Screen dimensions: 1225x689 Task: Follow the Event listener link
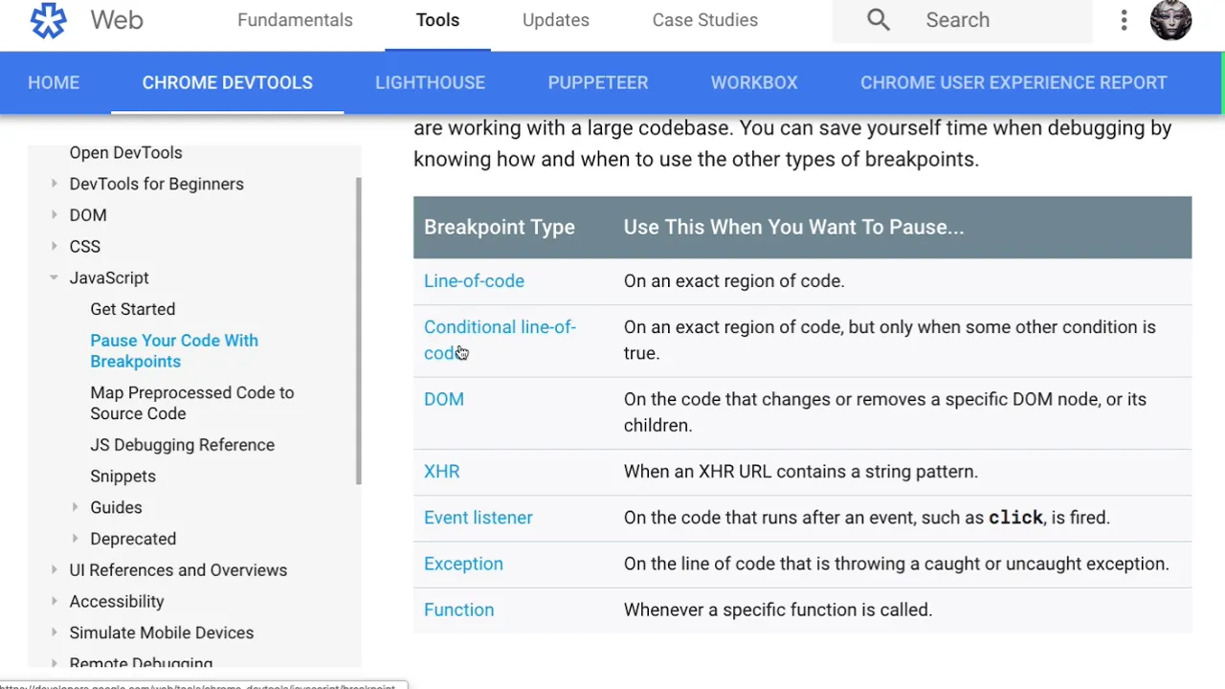479,518
